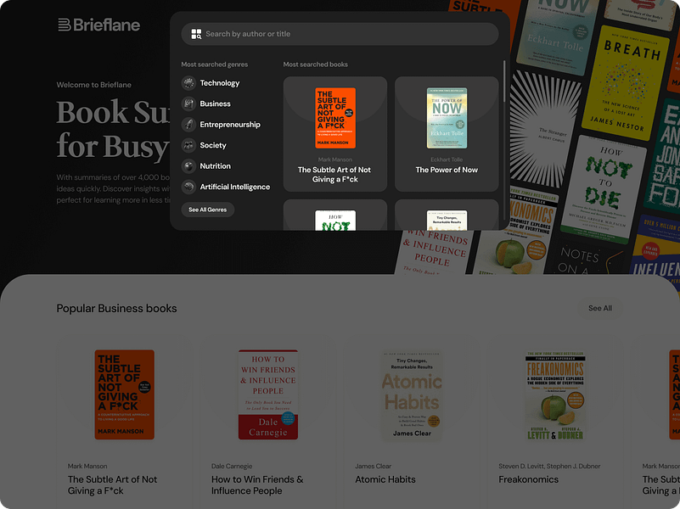
Task: Click the Technology genre icon
Action: 188,83
